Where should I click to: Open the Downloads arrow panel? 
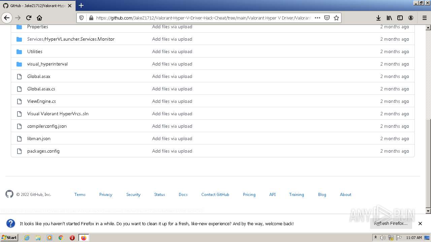click(x=378, y=18)
